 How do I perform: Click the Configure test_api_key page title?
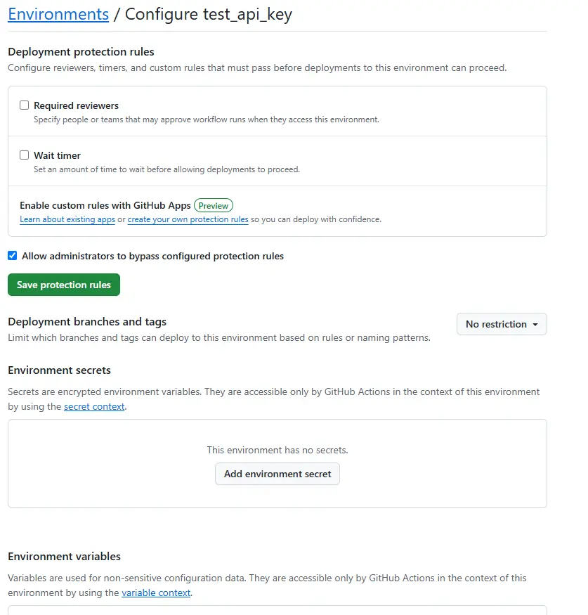pos(208,14)
